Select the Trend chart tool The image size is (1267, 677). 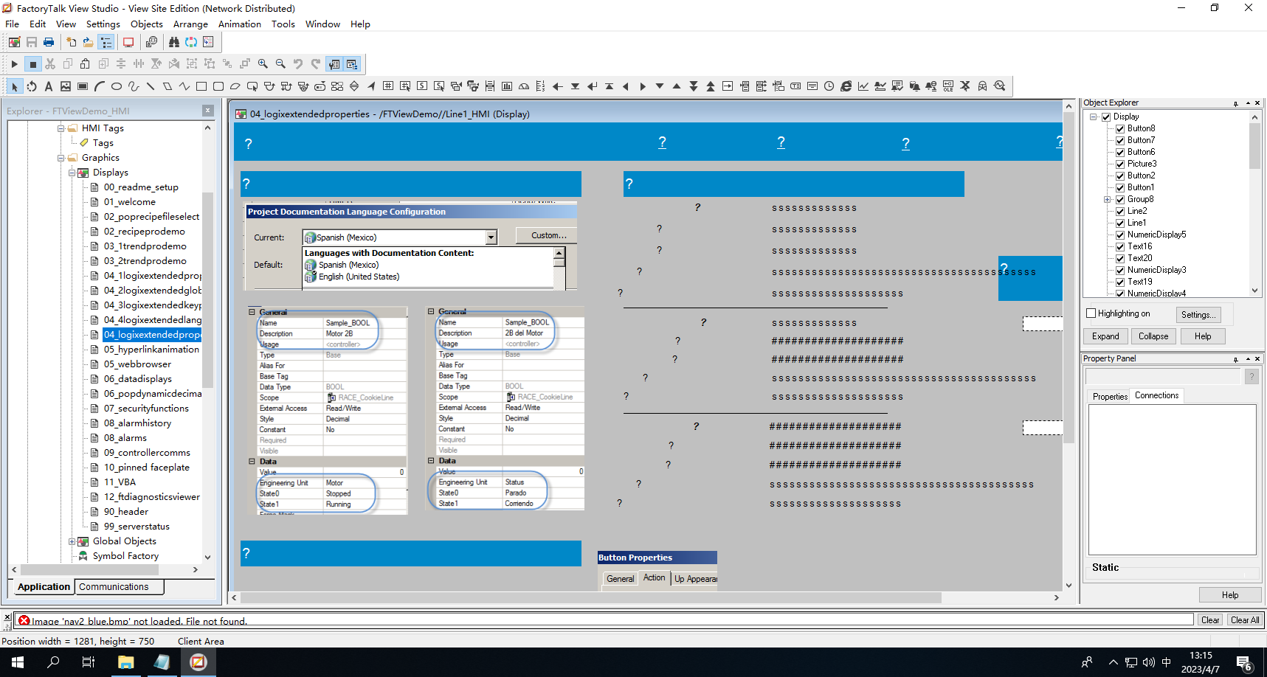[x=863, y=86]
